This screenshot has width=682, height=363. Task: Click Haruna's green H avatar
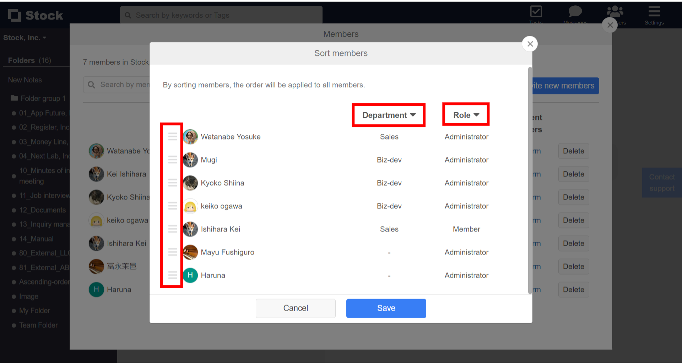click(x=190, y=275)
